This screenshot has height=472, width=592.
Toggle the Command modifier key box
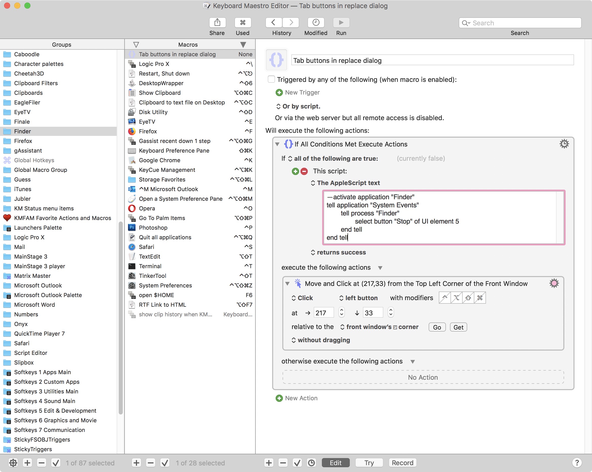(480, 298)
